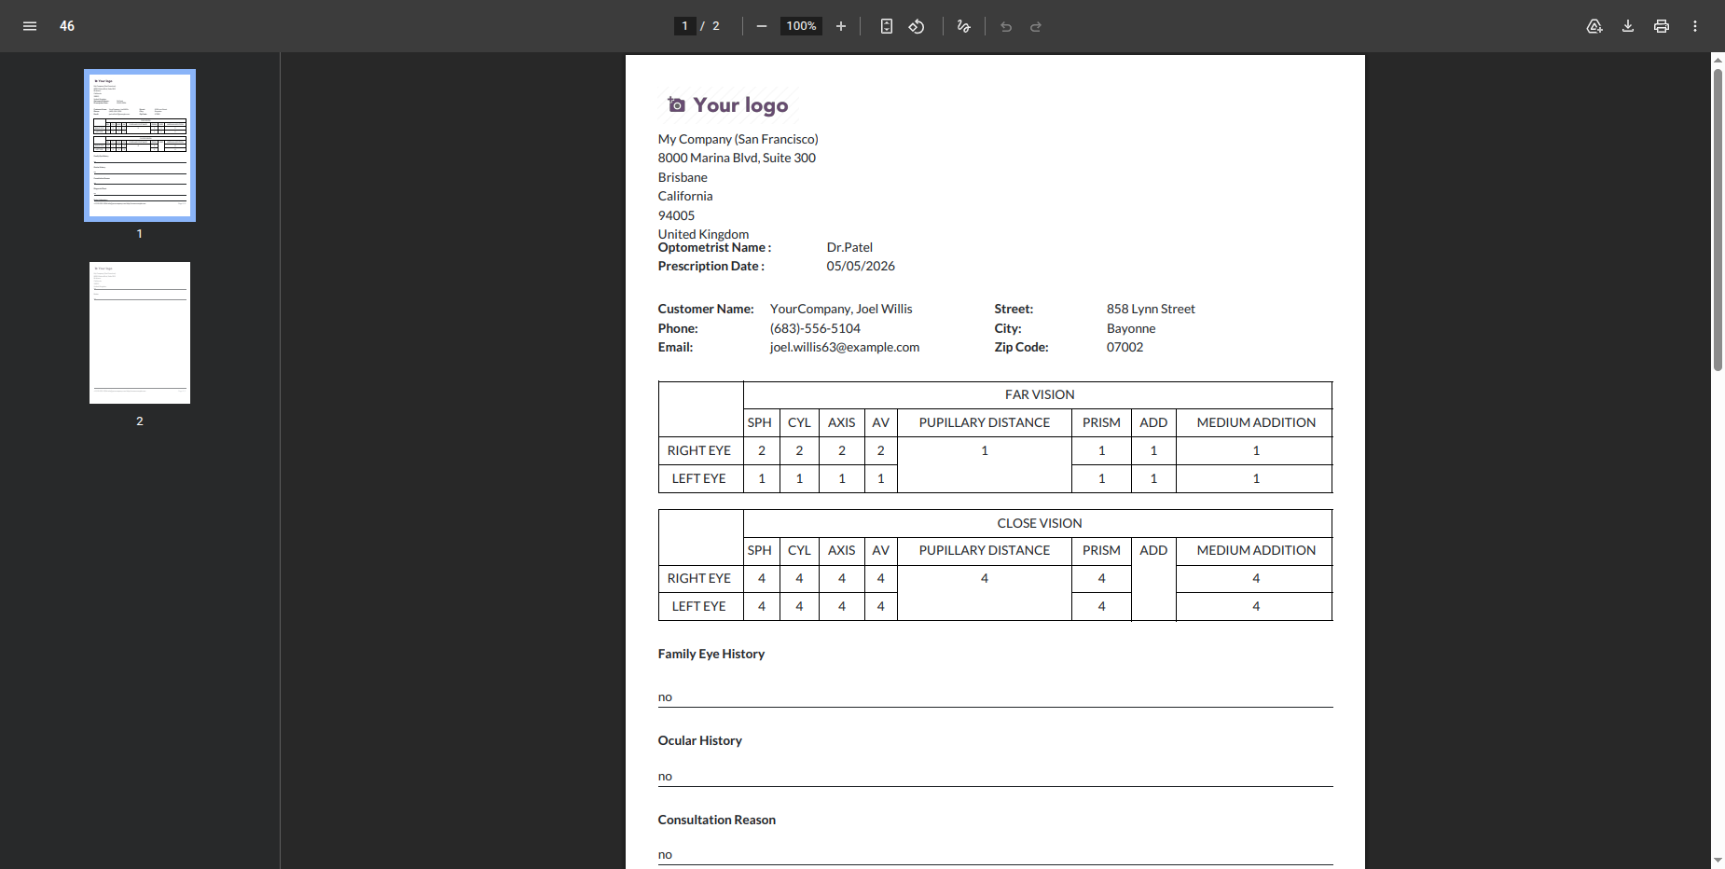Click the FAR VISION table header

click(x=1040, y=394)
